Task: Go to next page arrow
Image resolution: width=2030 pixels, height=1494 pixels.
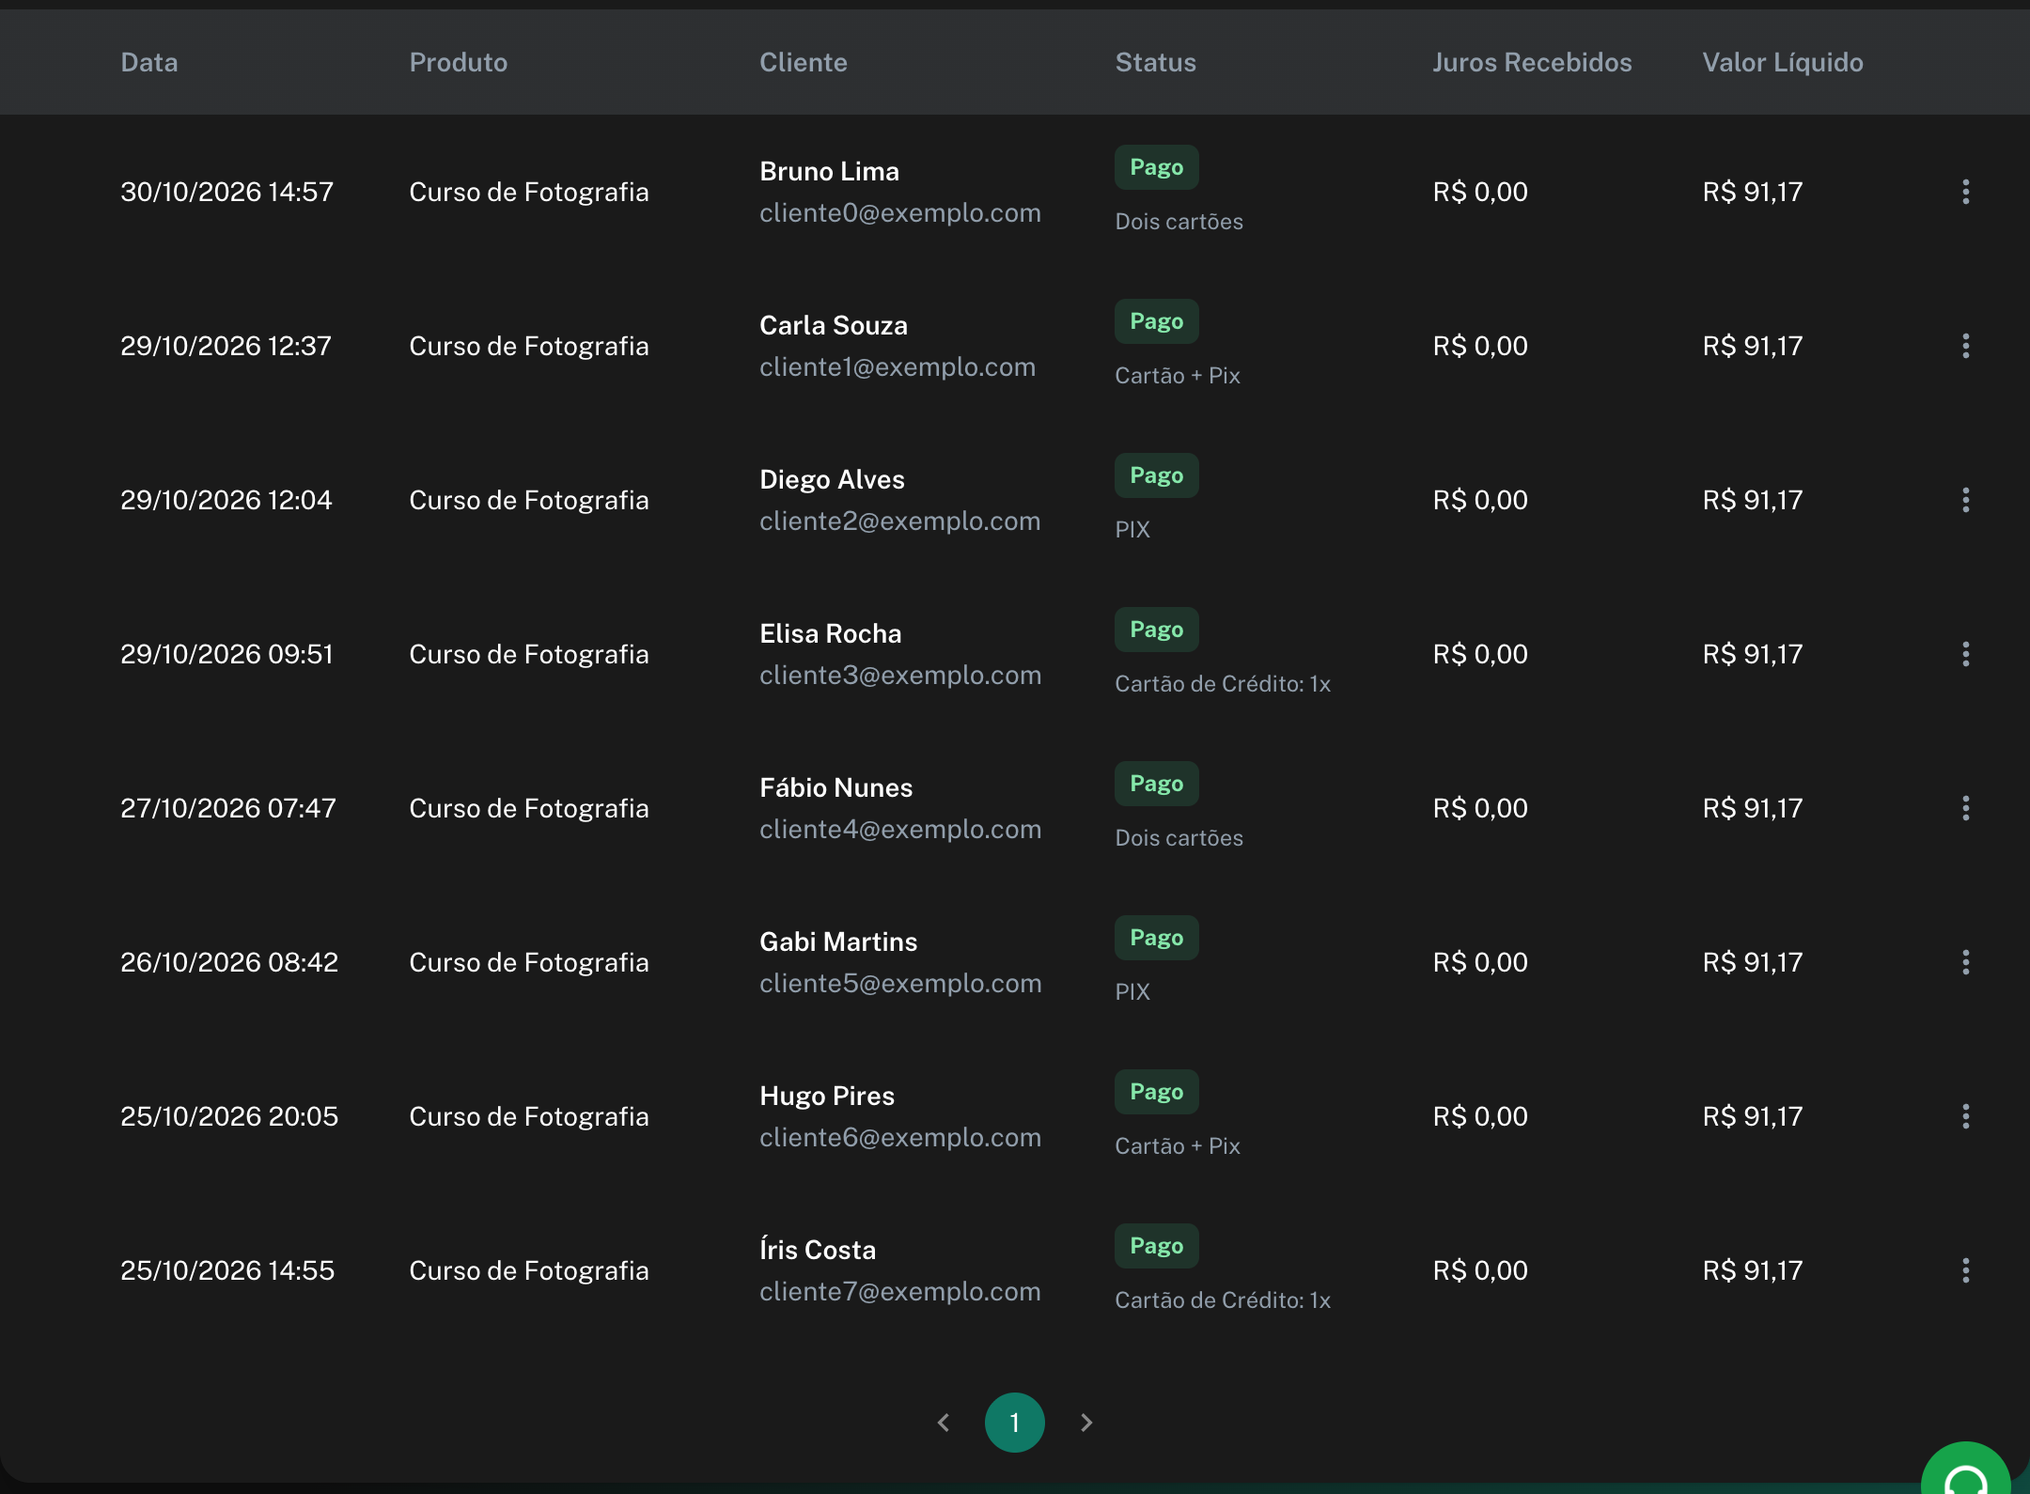Action: coord(1086,1423)
